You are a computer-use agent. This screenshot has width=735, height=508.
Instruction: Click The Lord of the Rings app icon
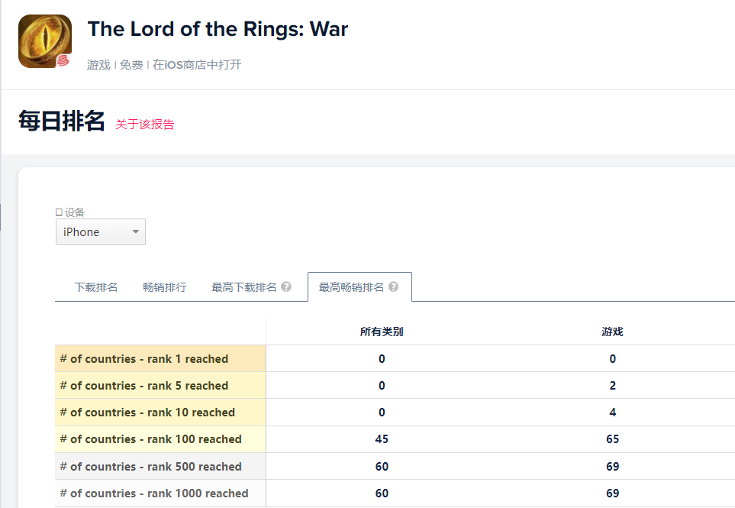point(45,41)
